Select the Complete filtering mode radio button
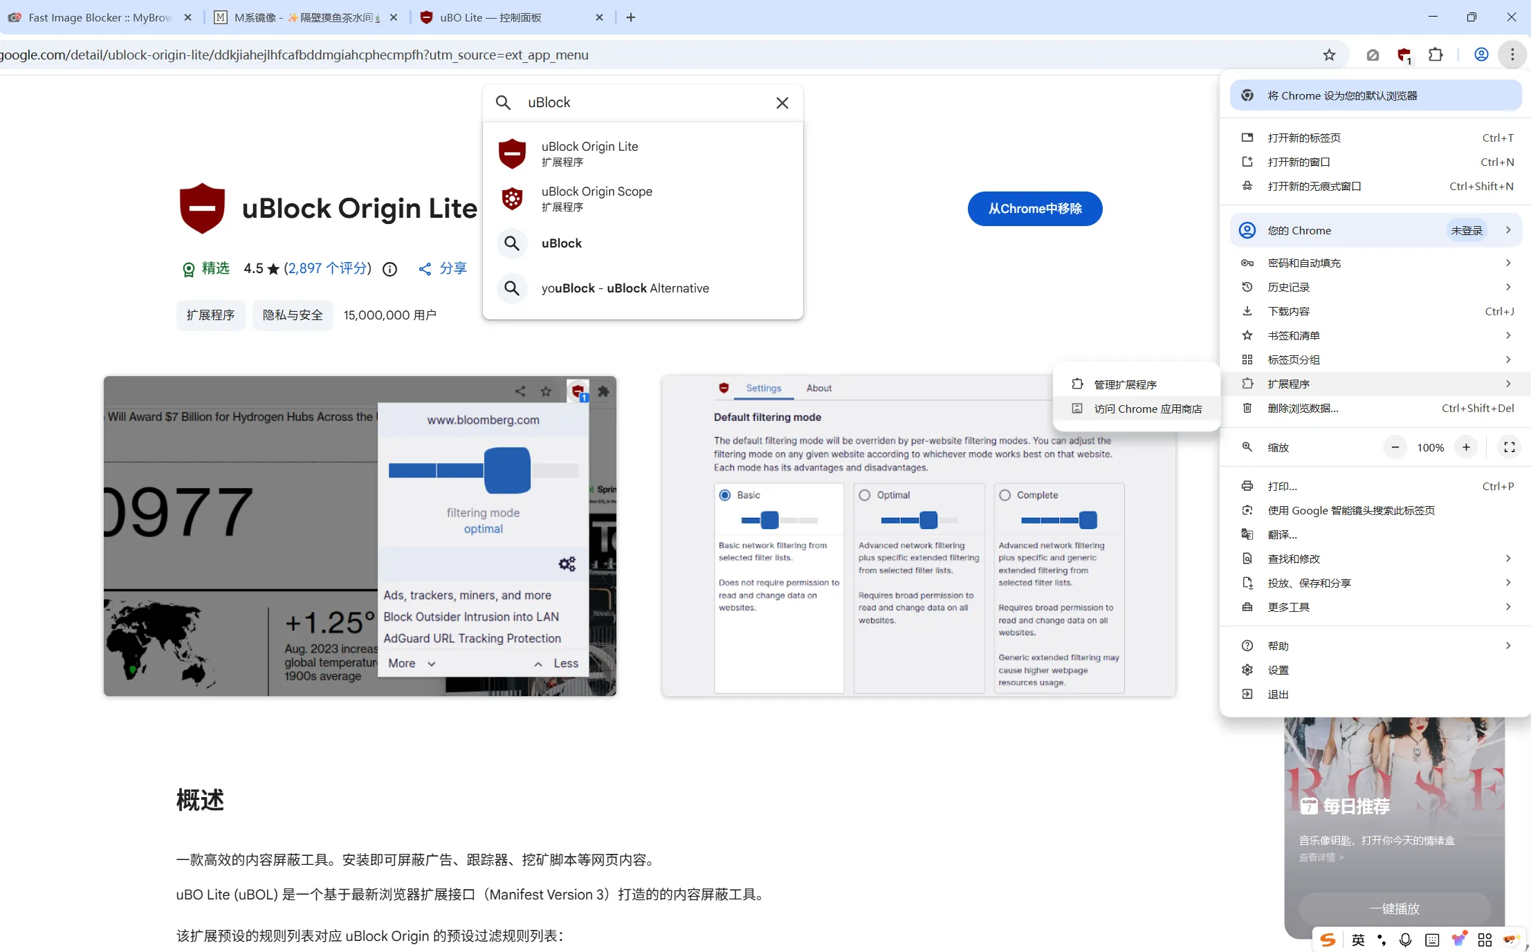This screenshot has width=1531, height=952. (x=1005, y=495)
